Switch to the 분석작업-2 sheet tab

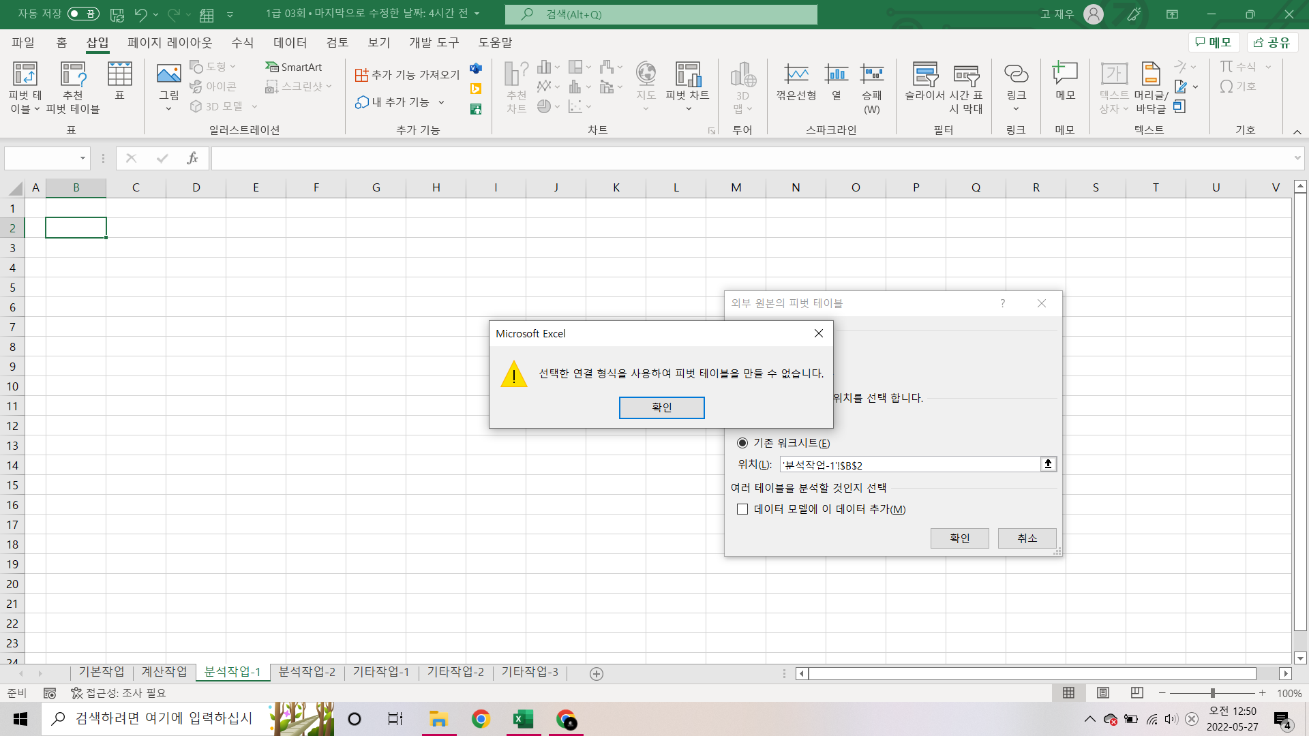click(x=307, y=672)
